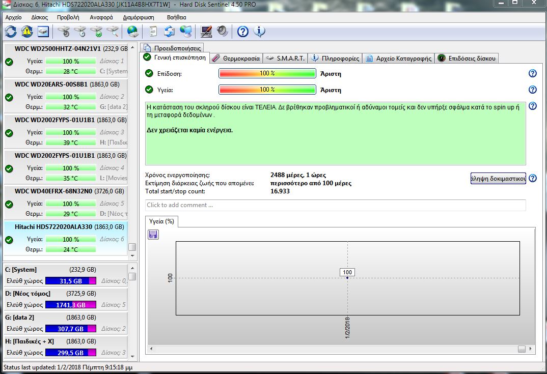Viewport: 547px width, 374px height.
Task: Open the Διαμόρφωση menu
Action: click(139, 17)
